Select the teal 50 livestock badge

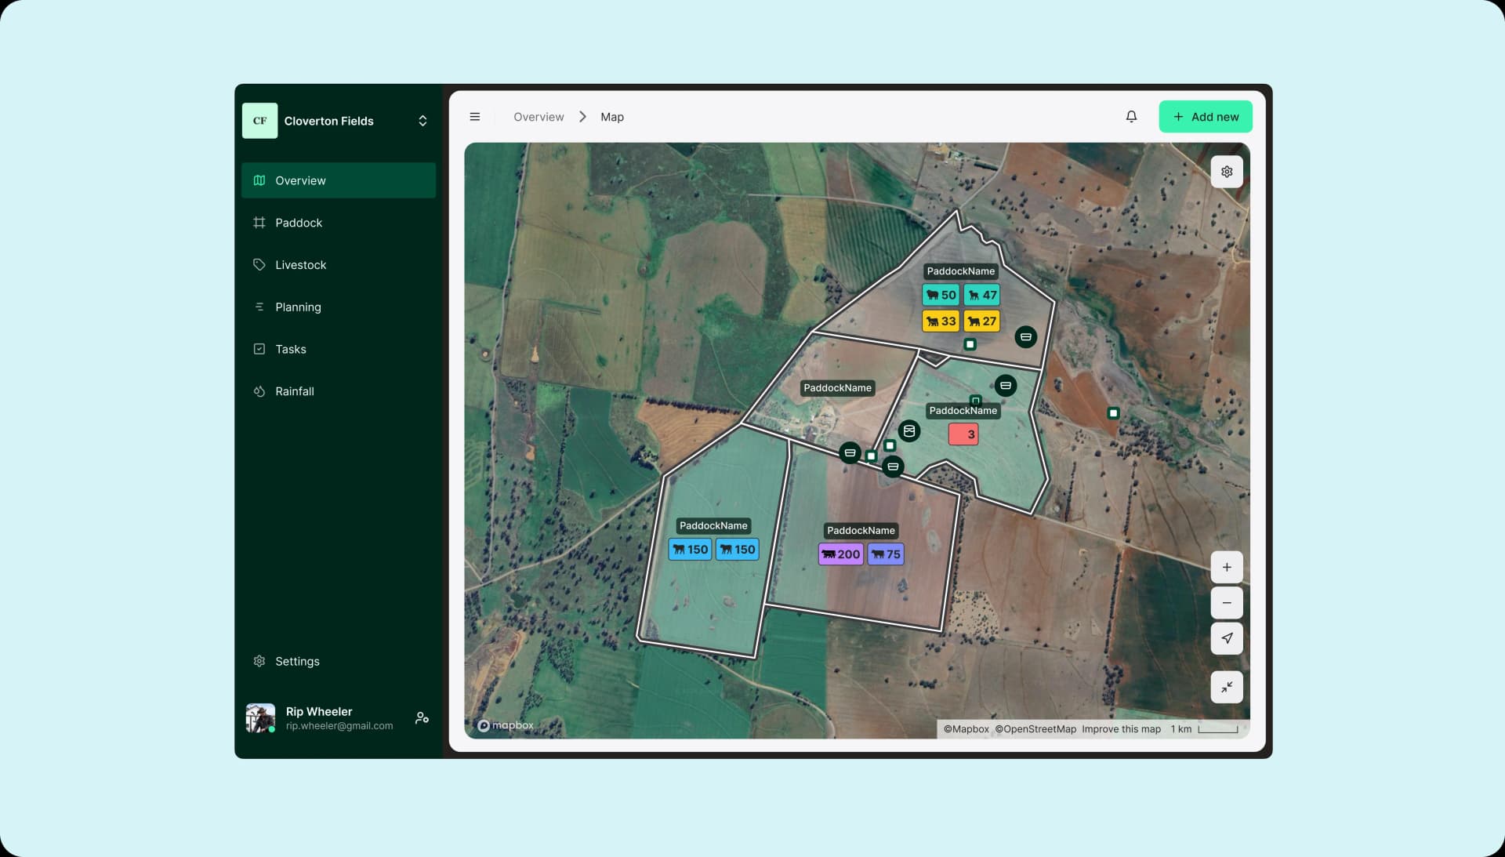(941, 295)
